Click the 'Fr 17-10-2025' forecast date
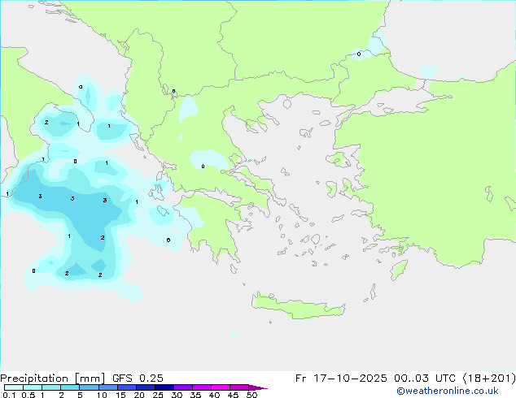This screenshot has height=398, width=516. [341, 379]
